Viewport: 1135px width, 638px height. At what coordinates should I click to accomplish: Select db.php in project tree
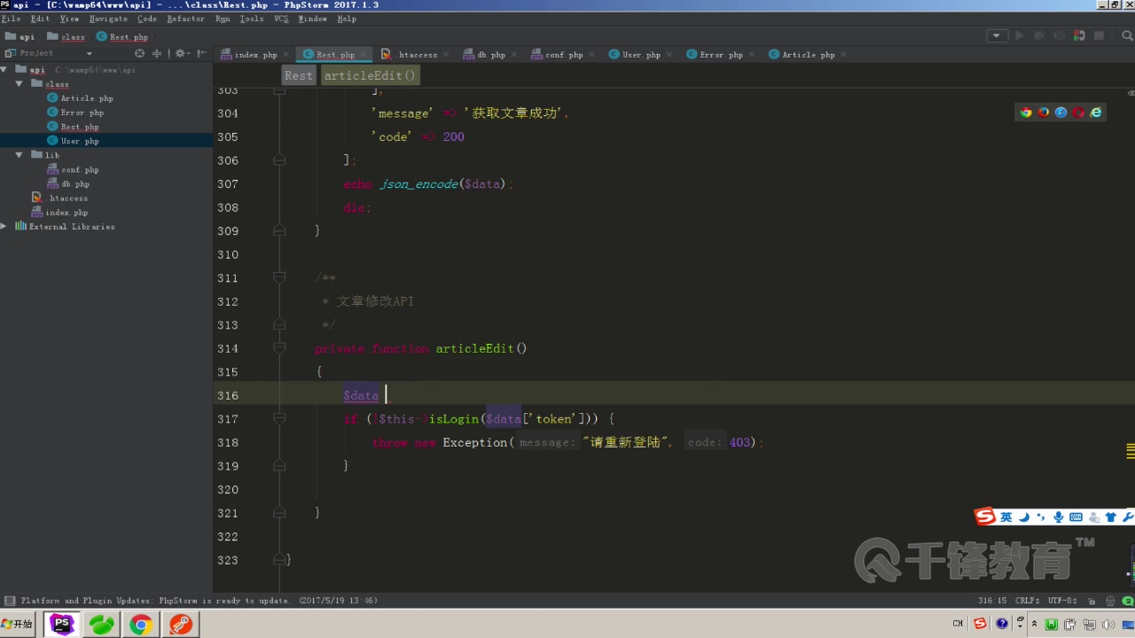pos(75,183)
